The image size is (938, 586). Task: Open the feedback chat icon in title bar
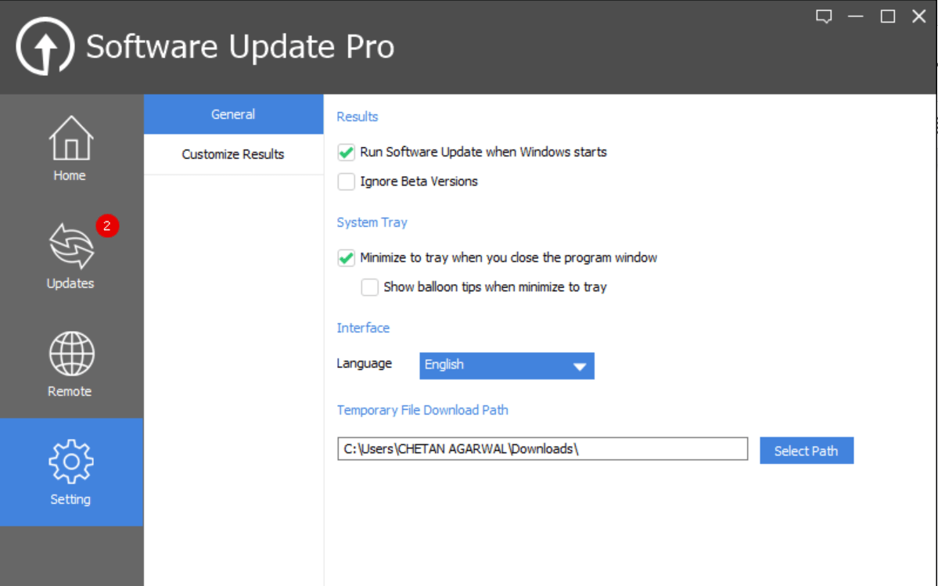824,16
